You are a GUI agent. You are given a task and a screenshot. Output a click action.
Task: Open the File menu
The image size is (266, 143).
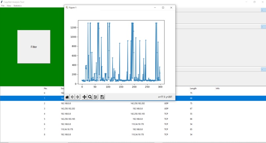3,6
